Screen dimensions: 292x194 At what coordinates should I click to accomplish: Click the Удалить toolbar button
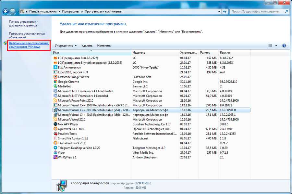[87, 46]
